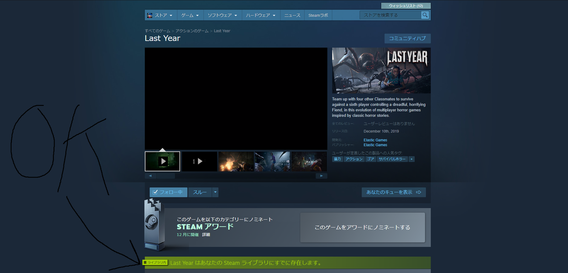This screenshot has height=273, width=568.
Task: Play the second trailer video thumbnail
Action: [x=199, y=161]
